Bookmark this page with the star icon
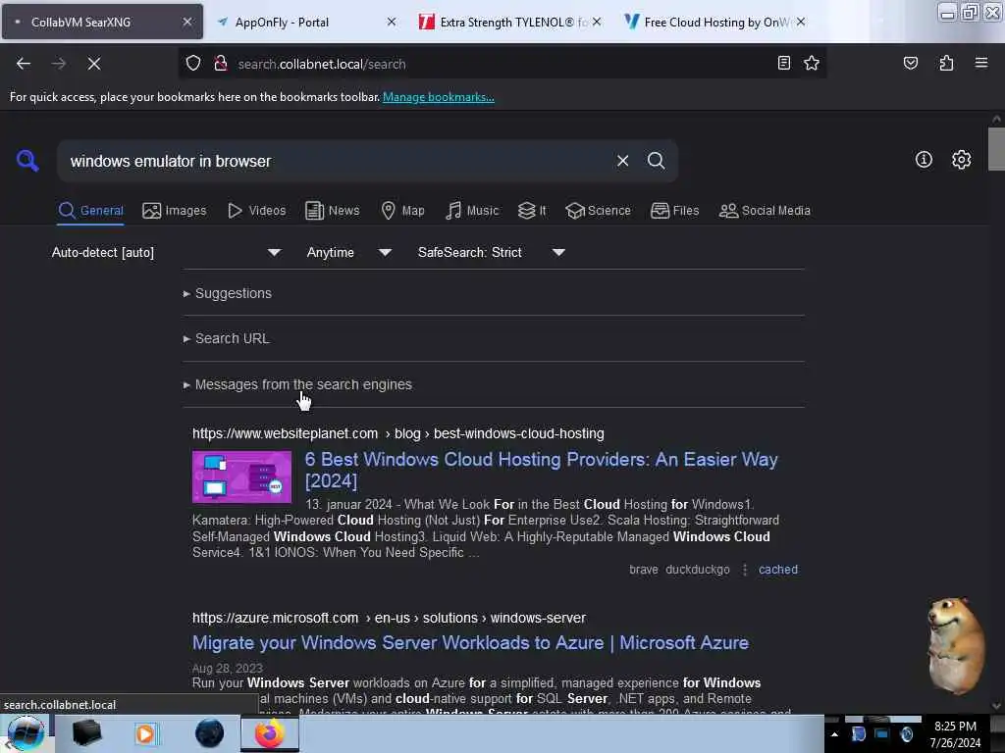 (812, 63)
